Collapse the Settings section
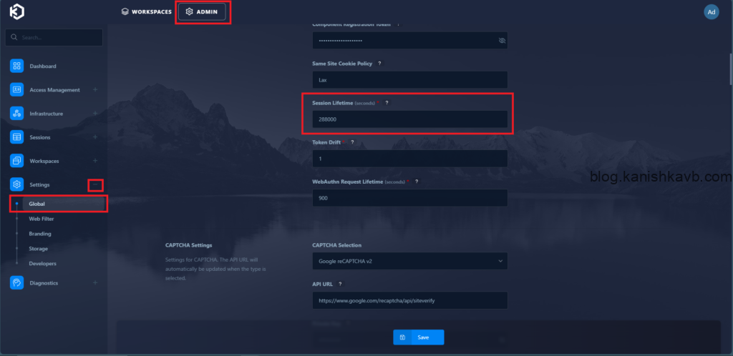The height and width of the screenshot is (356, 733). coord(95,185)
